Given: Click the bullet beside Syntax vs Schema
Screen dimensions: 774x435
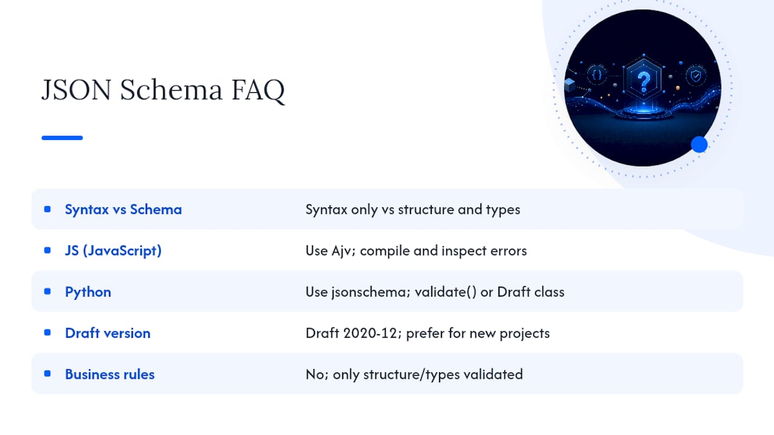Looking at the screenshot, I should click(x=47, y=209).
